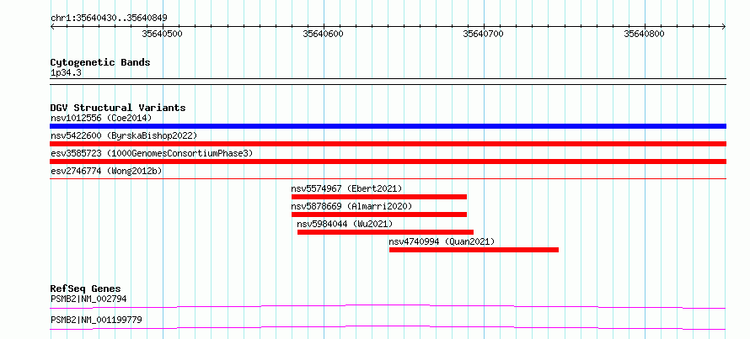
Task: Click the red nsv5574967 variant bar
Action: coord(379,197)
